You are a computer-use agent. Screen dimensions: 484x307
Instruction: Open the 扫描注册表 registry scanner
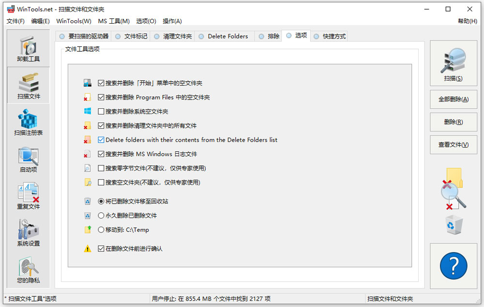click(29, 122)
